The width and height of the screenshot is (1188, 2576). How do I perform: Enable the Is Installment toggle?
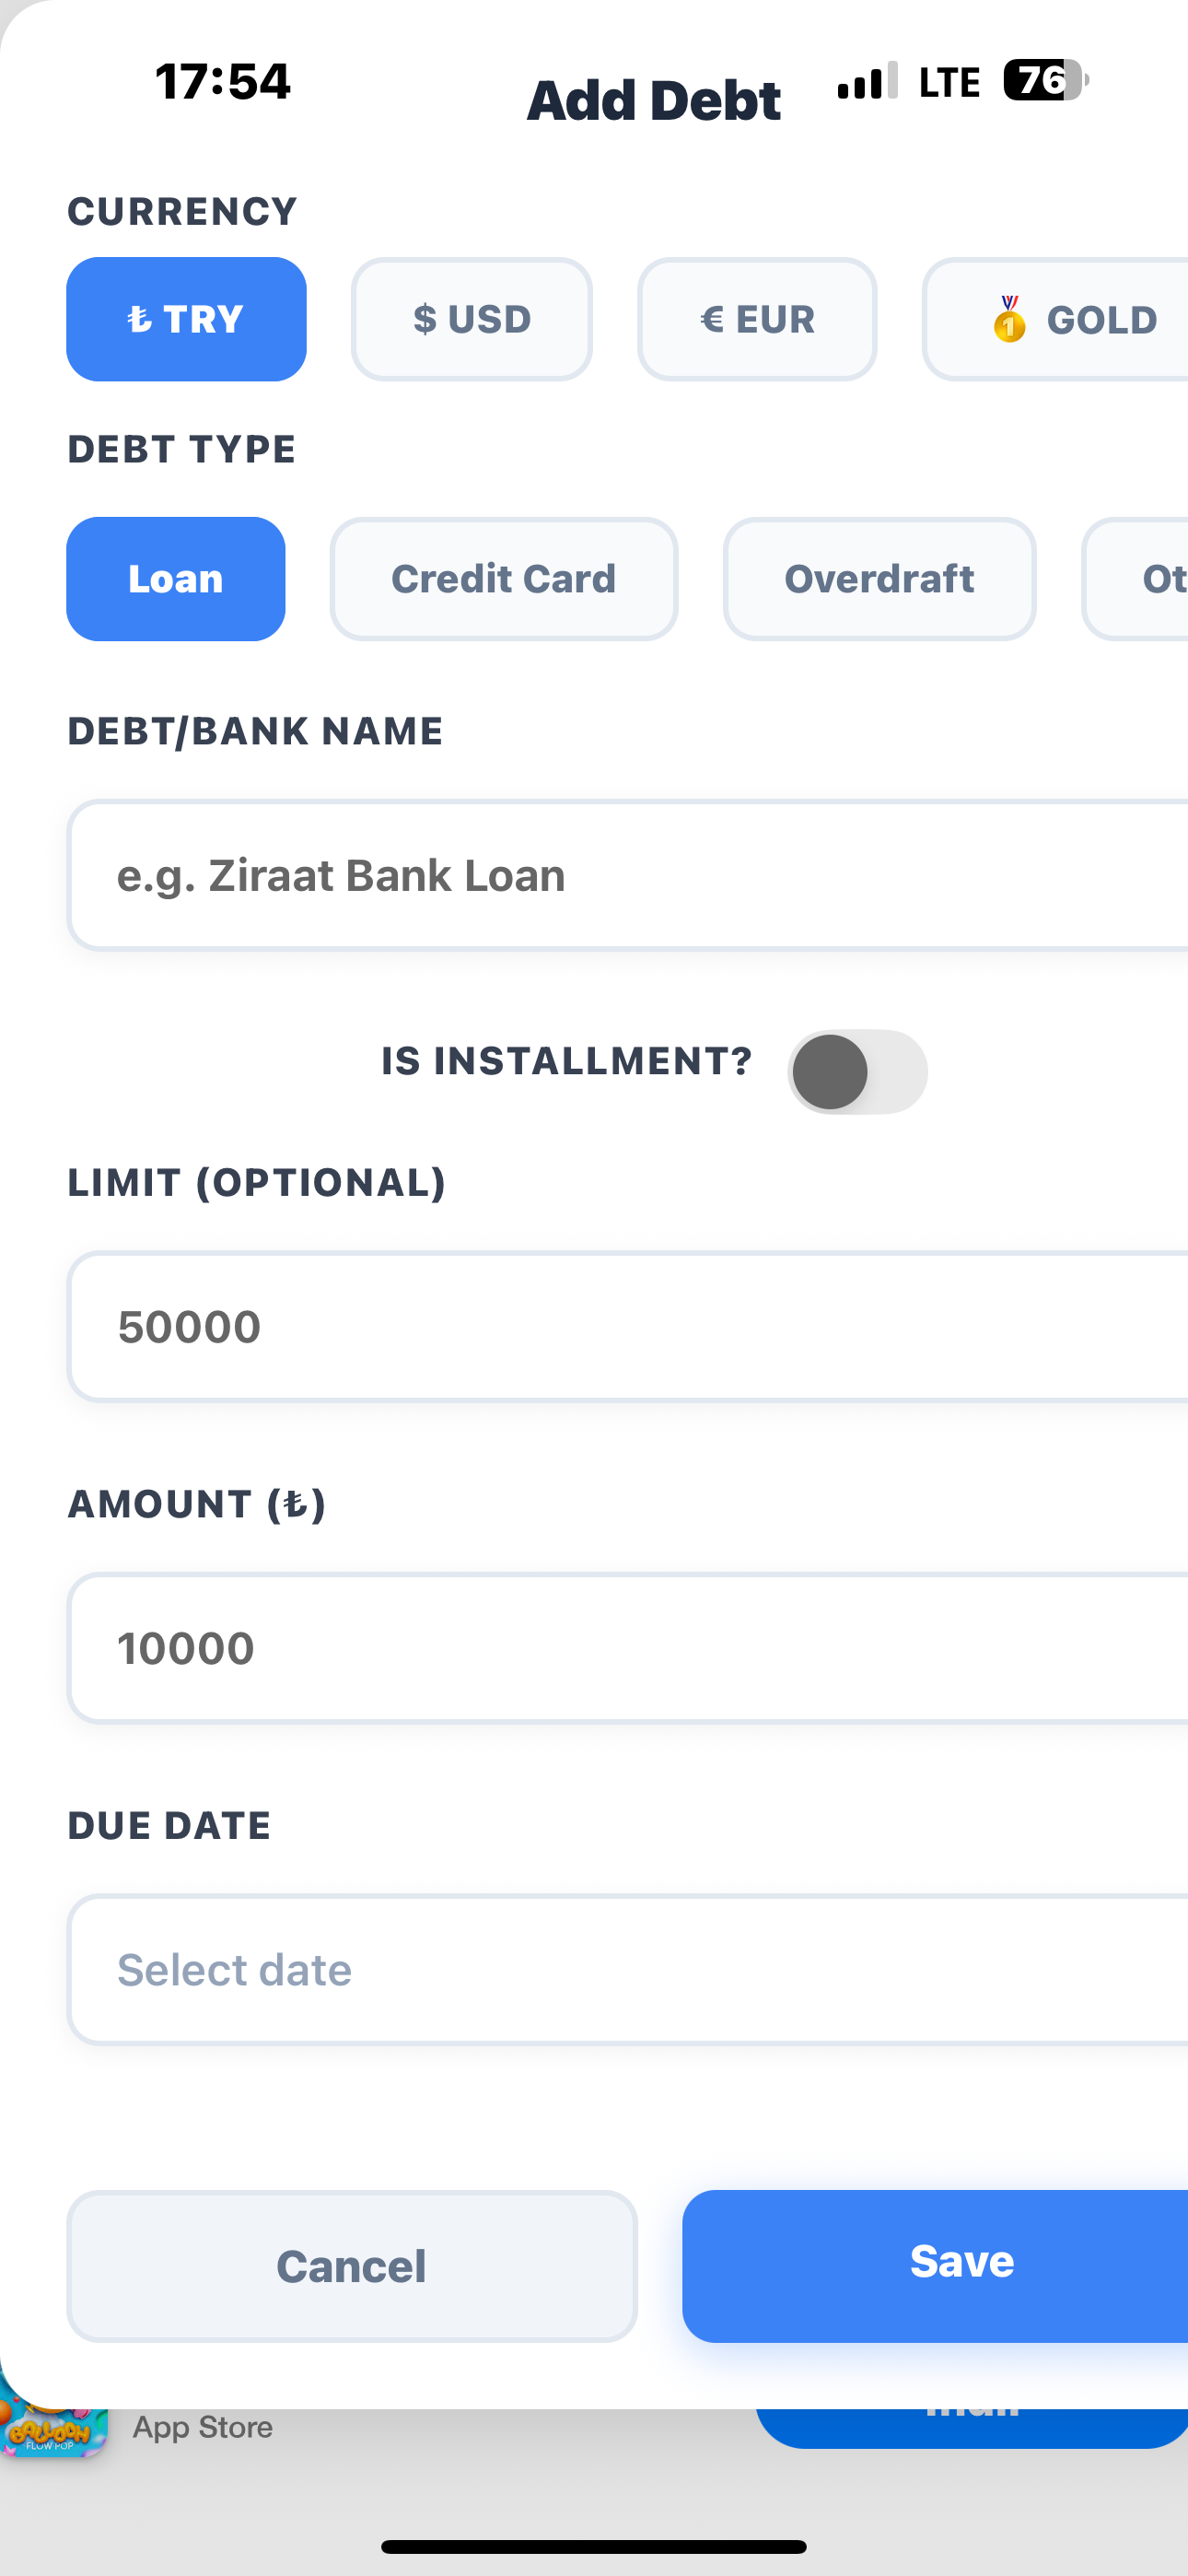[857, 1072]
